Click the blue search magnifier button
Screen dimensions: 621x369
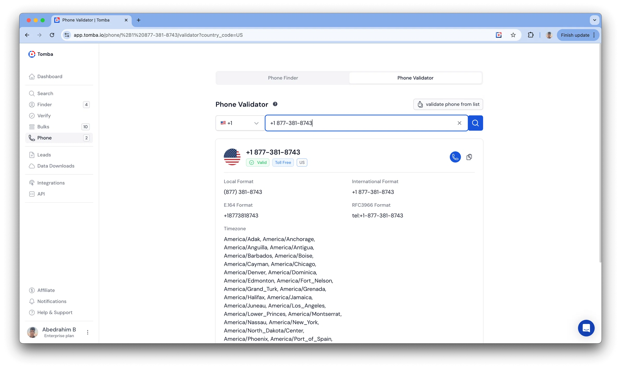[x=476, y=123]
